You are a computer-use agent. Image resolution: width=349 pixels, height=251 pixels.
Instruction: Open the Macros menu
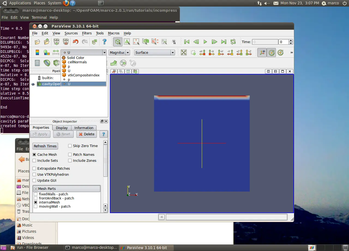(114, 33)
